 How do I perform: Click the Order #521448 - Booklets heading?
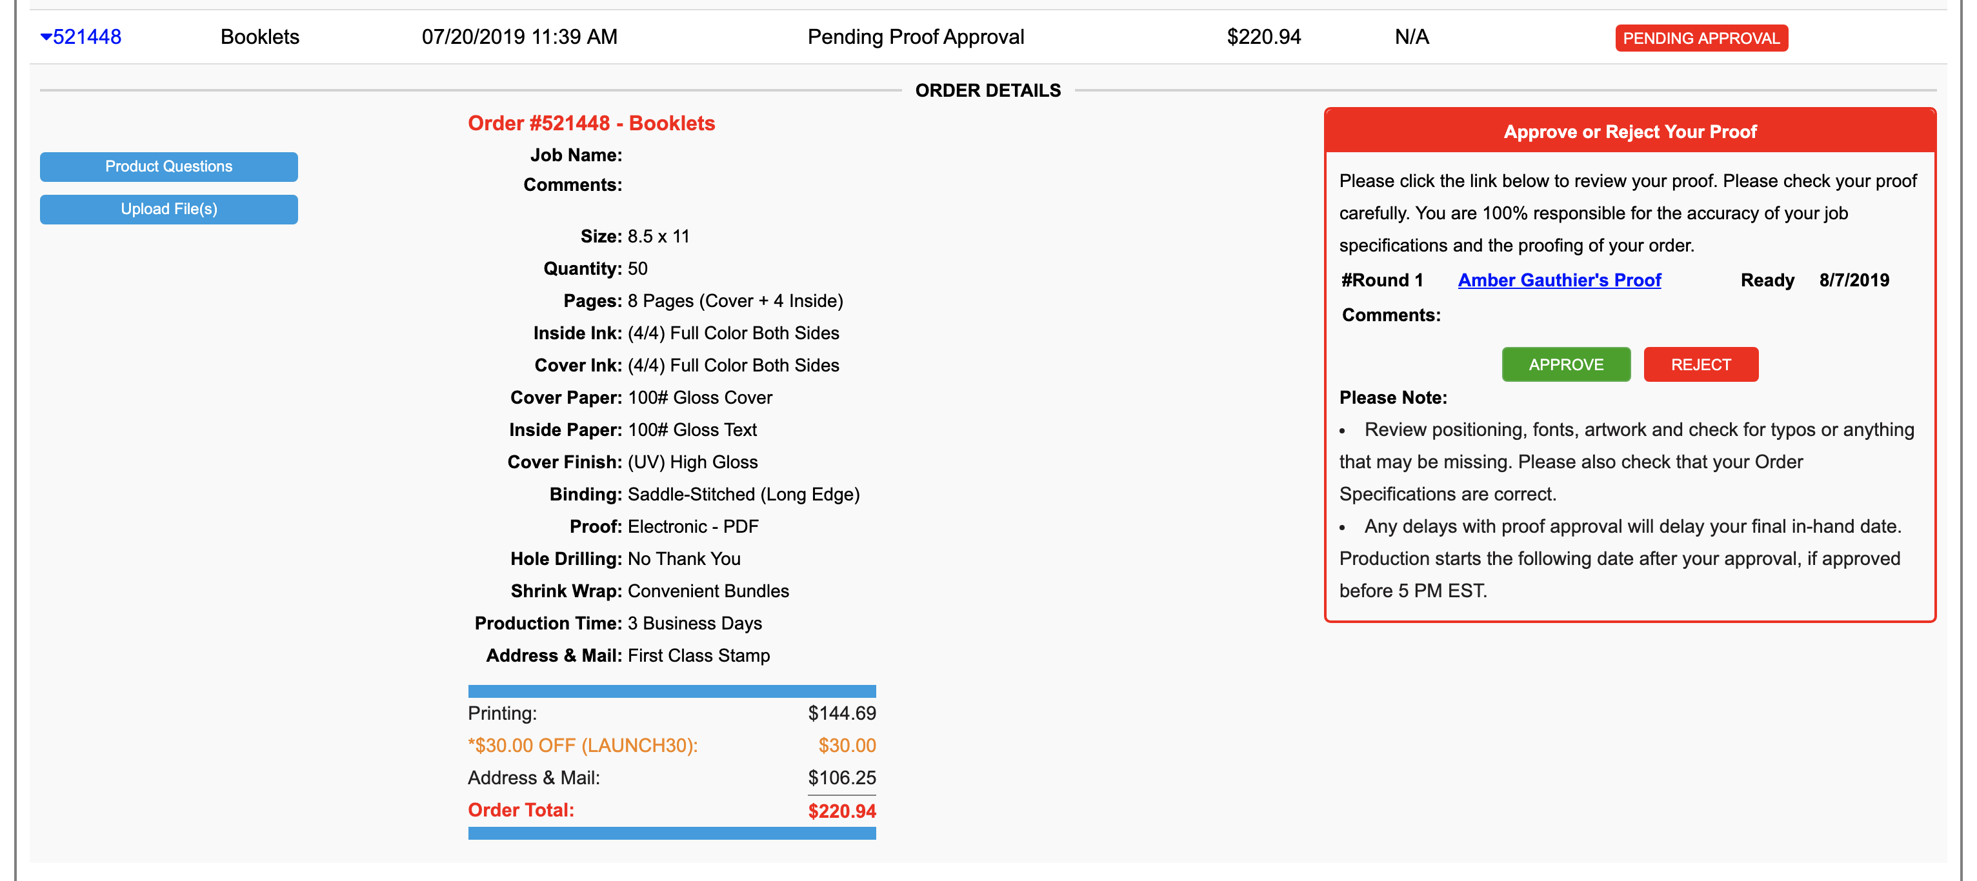591,124
